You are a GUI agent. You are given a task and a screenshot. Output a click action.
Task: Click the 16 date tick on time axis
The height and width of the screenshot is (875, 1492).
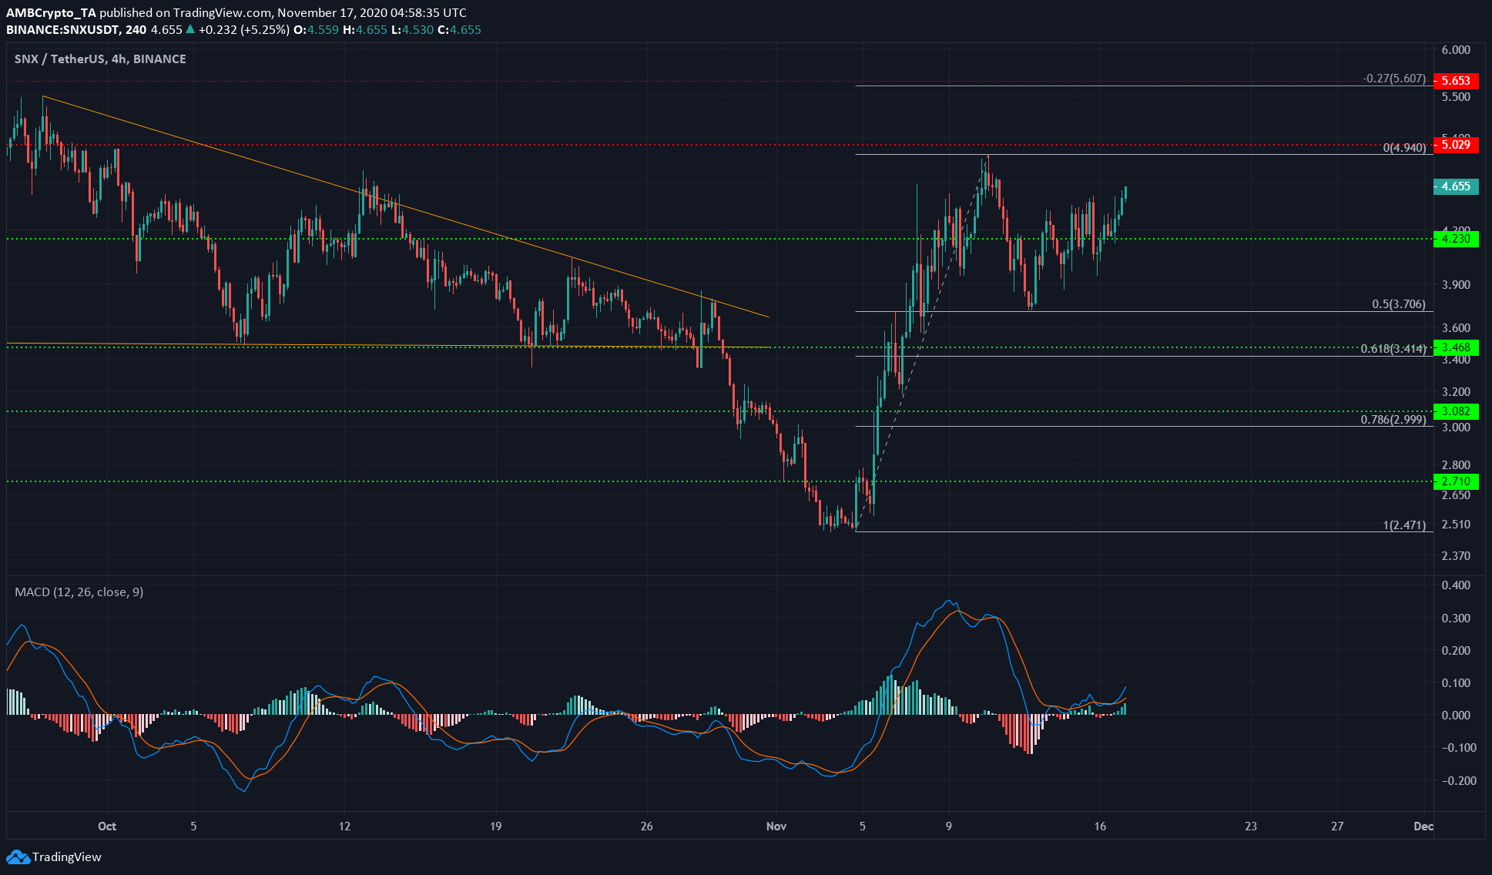[x=1100, y=826]
